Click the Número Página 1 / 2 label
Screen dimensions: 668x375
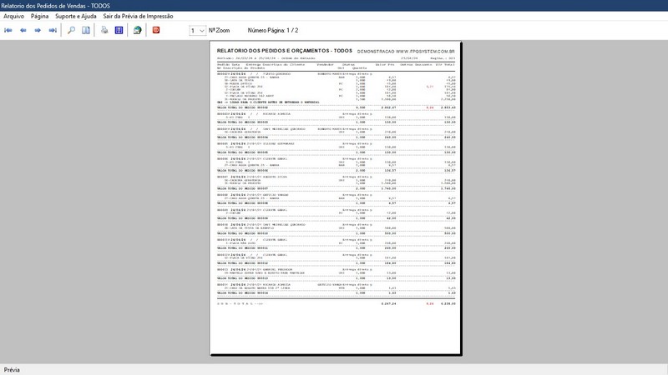273,31
